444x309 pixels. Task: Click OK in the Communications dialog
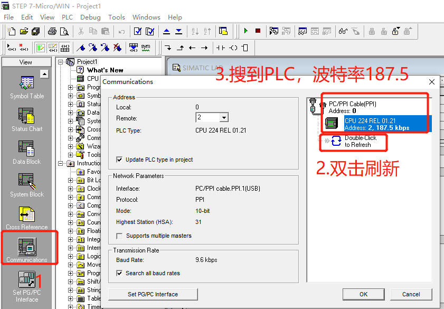[x=364, y=295]
